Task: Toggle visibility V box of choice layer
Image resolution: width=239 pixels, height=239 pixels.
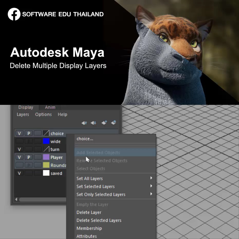Action: pyautogui.click(x=19, y=133)
